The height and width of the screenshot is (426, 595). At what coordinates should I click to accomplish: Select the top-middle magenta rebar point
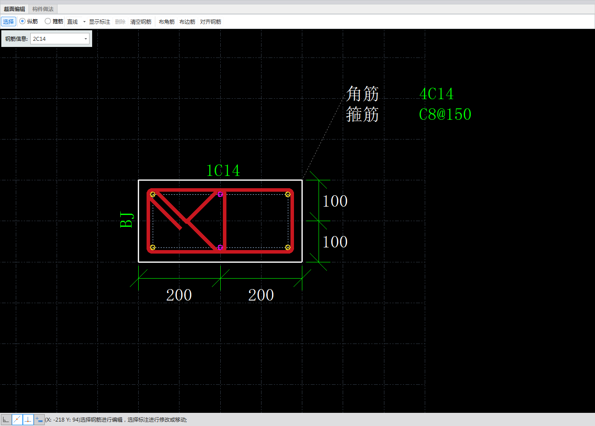tap(220, 194)
